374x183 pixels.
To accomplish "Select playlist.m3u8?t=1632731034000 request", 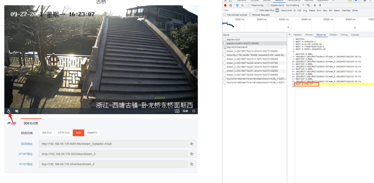I will click(255, 44).
